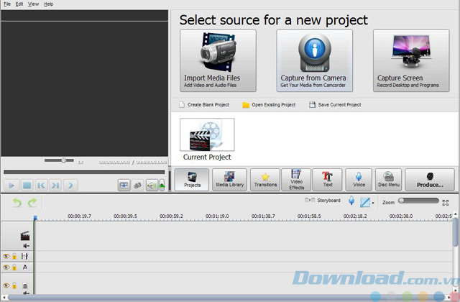
Task: Click Save Current Project
Action: [335, 105]
